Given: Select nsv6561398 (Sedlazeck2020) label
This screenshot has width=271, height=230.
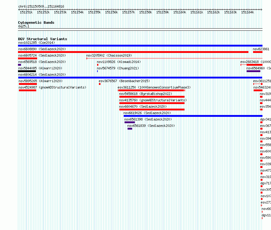Looking at the screenshot, I should point(148,119).
